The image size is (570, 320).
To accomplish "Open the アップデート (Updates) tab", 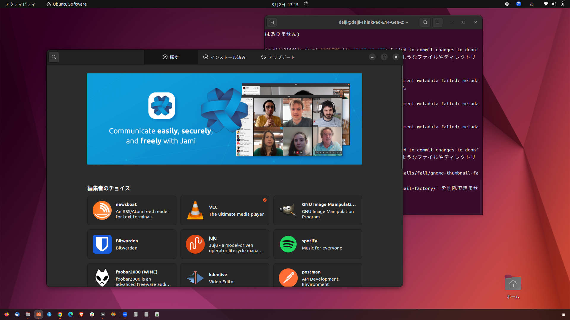I will click(278, 57).
